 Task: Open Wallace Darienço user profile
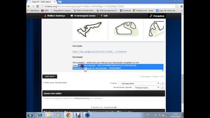[55, 16]
